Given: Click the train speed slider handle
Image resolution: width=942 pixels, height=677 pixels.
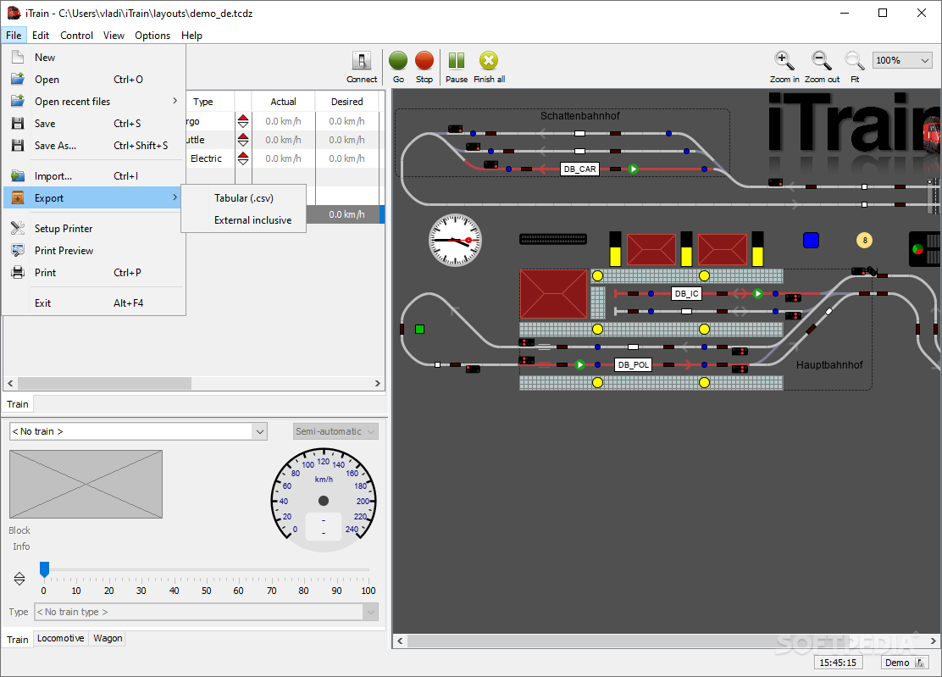Looking at the screenshot, I should [44, 569].
